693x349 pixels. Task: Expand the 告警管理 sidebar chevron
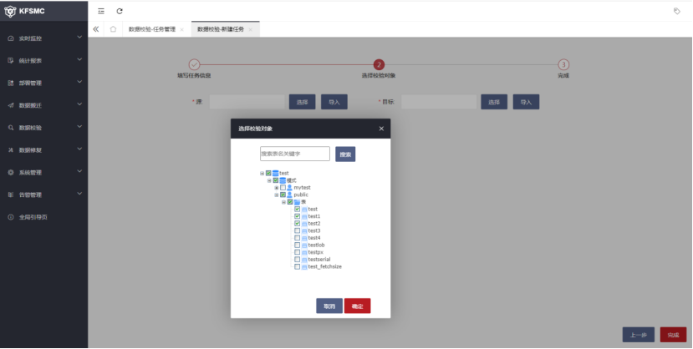[79, 194]
